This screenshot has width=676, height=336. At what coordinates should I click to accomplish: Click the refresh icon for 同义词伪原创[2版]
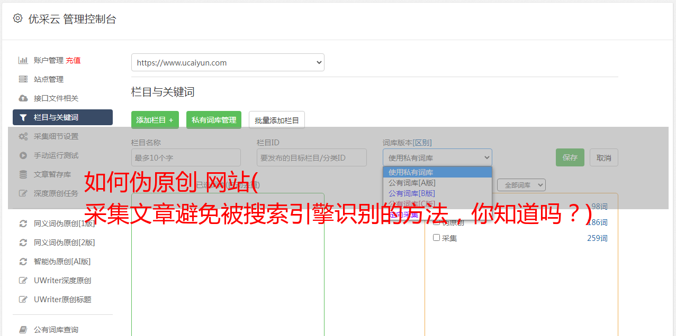pos(23,242)
